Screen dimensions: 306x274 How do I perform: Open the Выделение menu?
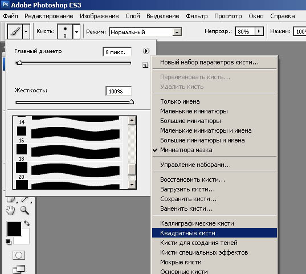pos(163,16)
